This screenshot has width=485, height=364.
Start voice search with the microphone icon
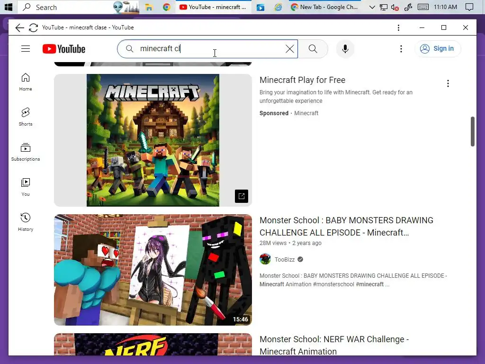pyautogui.click(x=345, y=49)
